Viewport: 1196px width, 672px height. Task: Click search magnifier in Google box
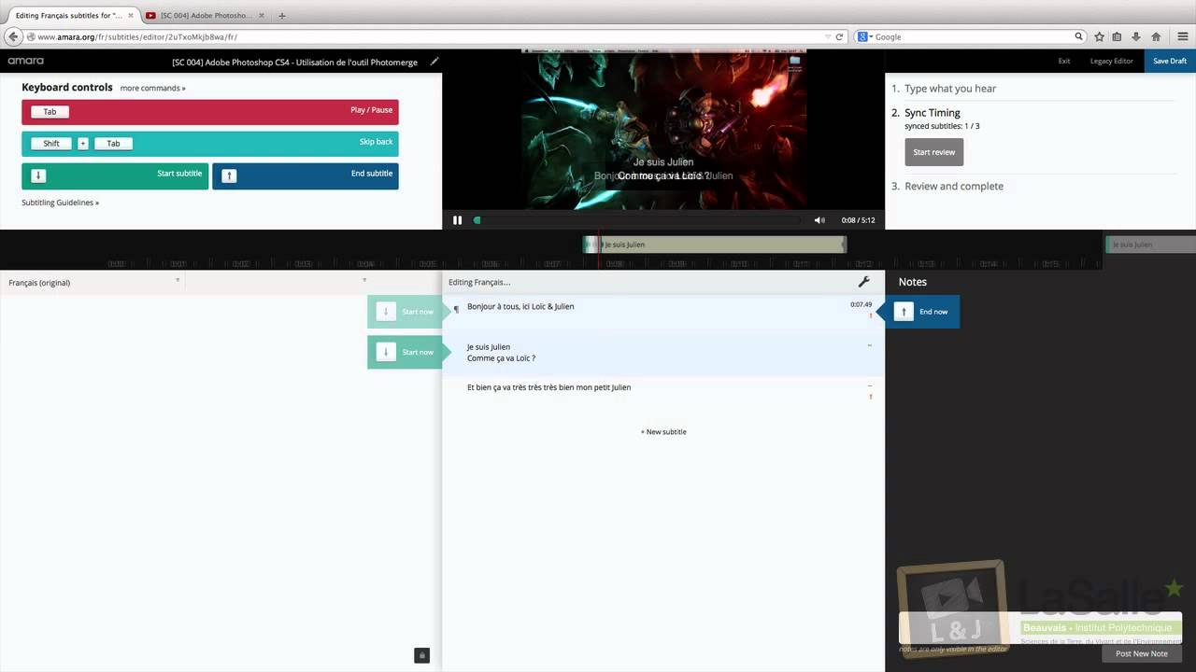(1079, 36)
